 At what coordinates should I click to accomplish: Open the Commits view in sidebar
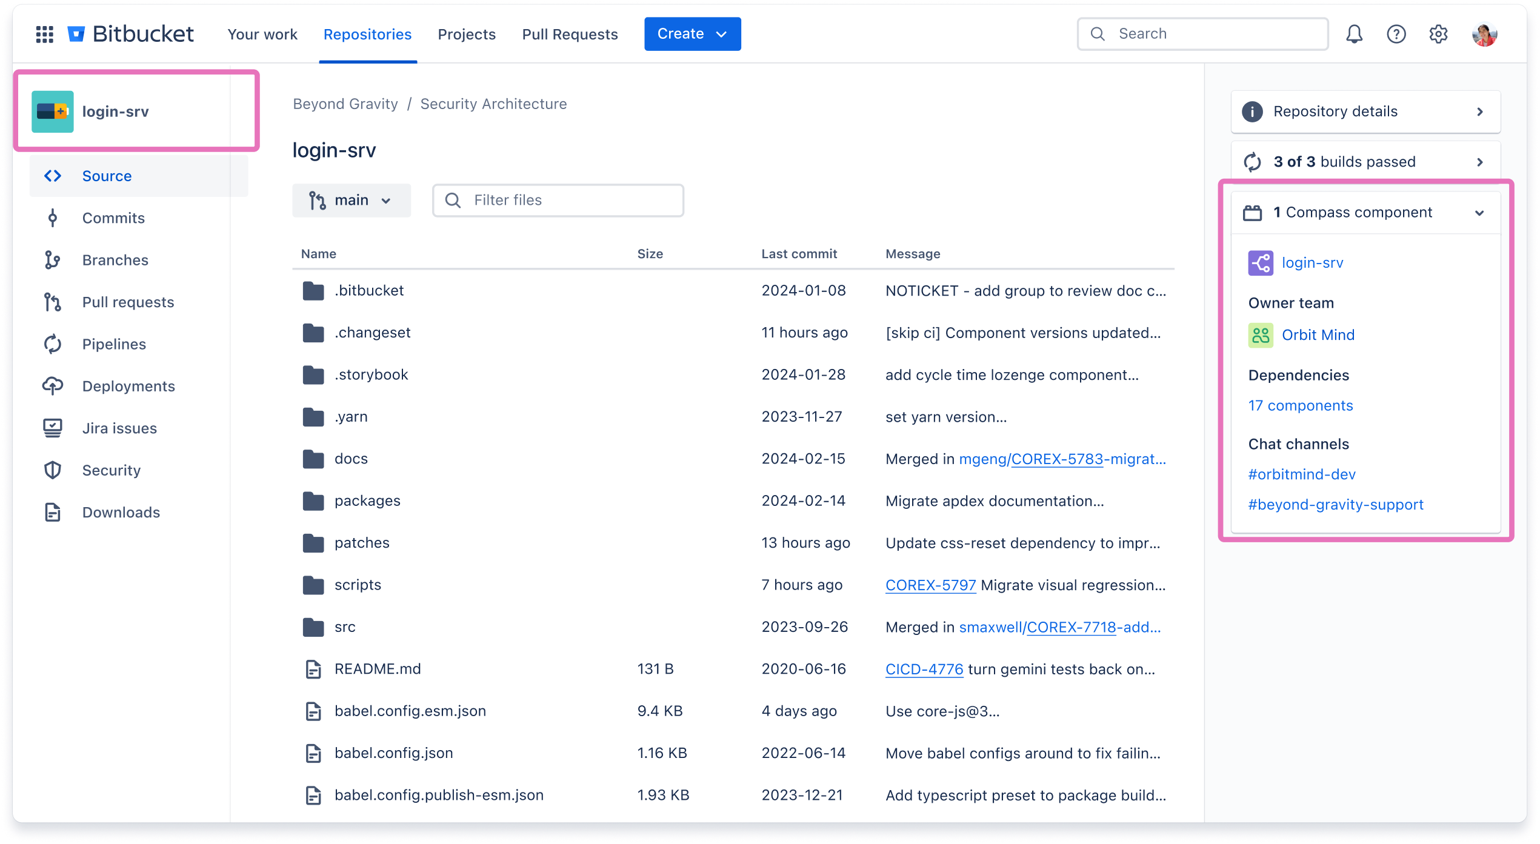(x=113, y=218)
